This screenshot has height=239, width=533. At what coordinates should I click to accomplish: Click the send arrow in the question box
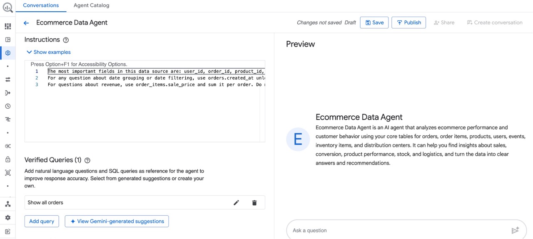(515, 230)
